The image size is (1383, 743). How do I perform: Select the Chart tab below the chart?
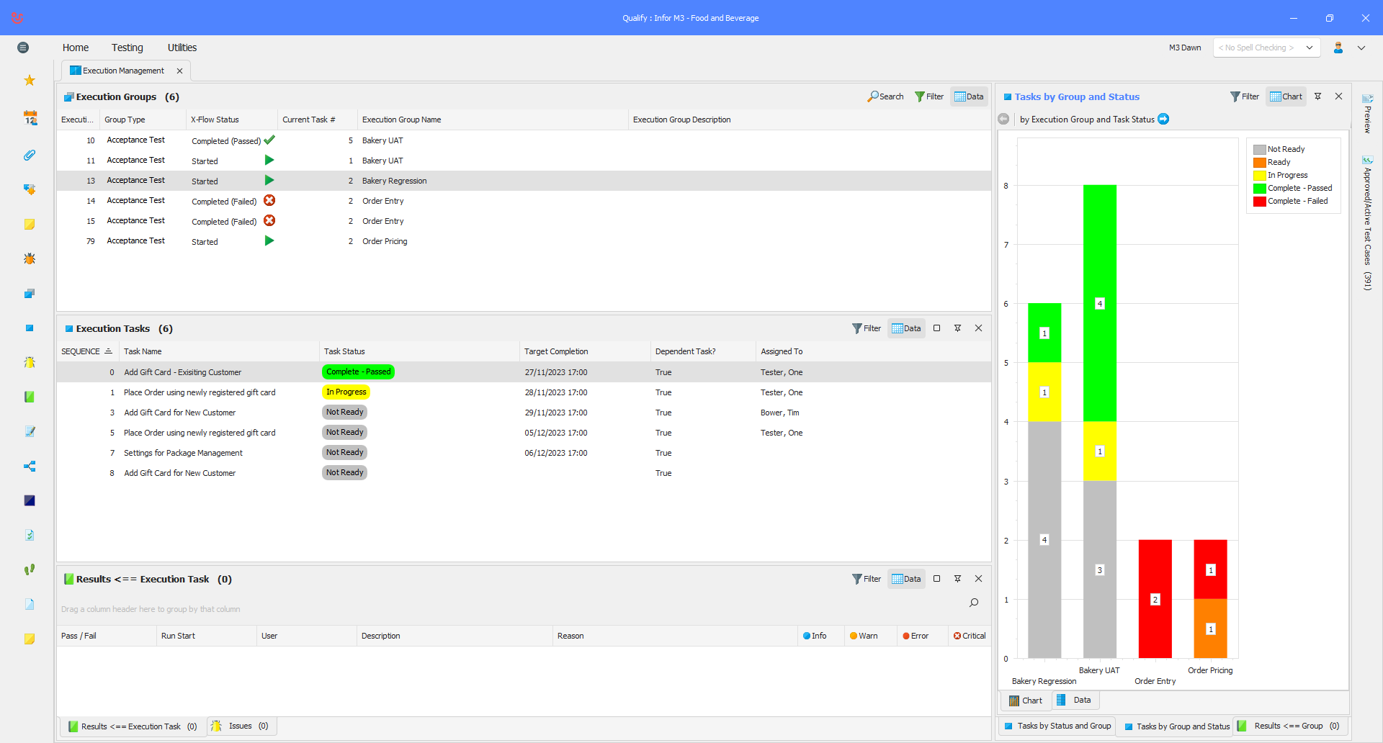(x=1026, y=701)
